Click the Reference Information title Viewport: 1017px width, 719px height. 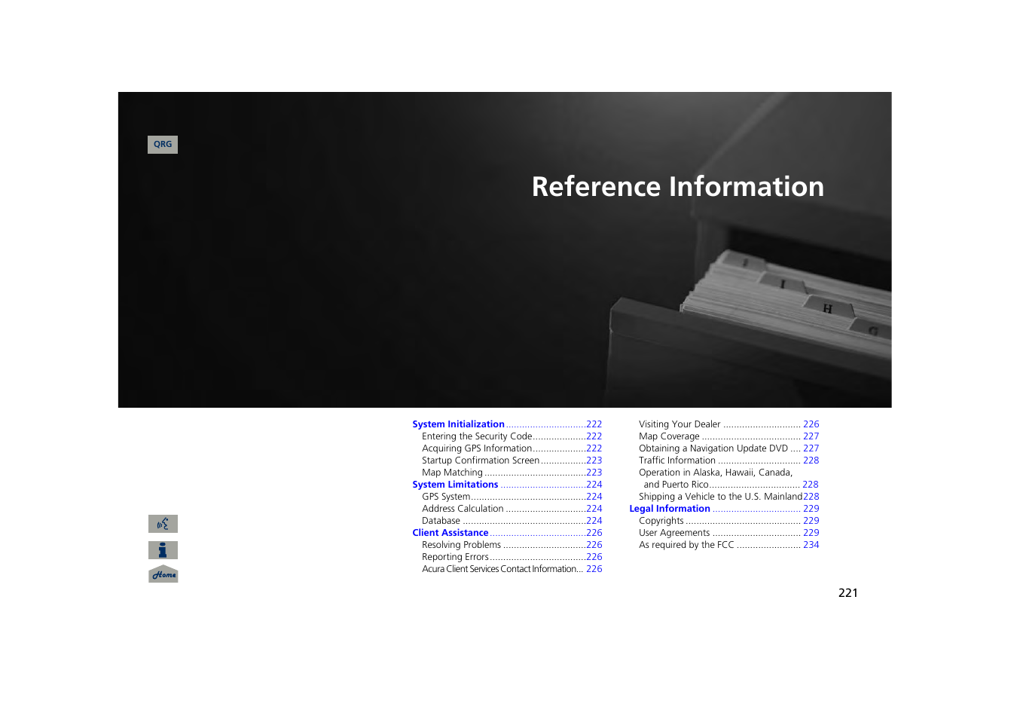tap(678, 187)
